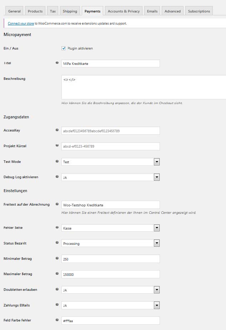
Task: Click the help icon next to Projekt Kürzel
Action: tap(57, 145)
